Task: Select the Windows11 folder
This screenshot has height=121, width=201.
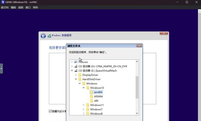Action: [x=97, y=105]
